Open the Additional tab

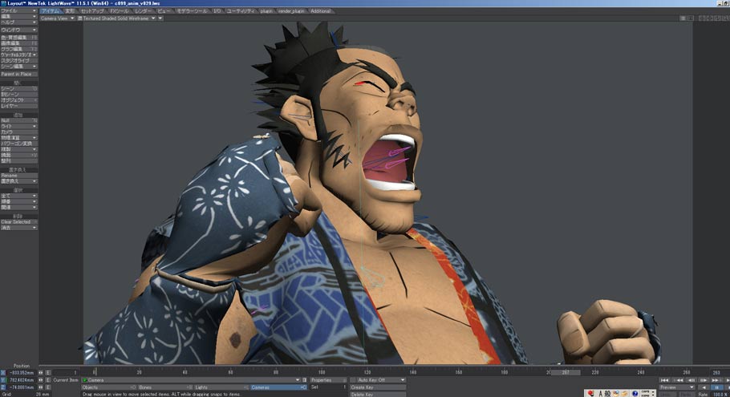[x=320, y=11]
